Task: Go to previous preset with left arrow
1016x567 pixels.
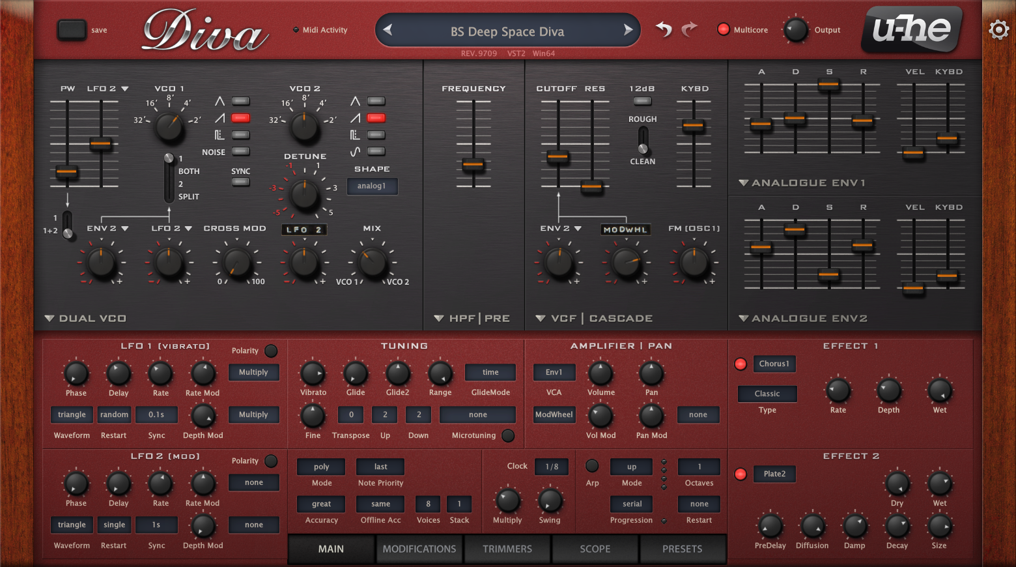Action: click(388, 30)
